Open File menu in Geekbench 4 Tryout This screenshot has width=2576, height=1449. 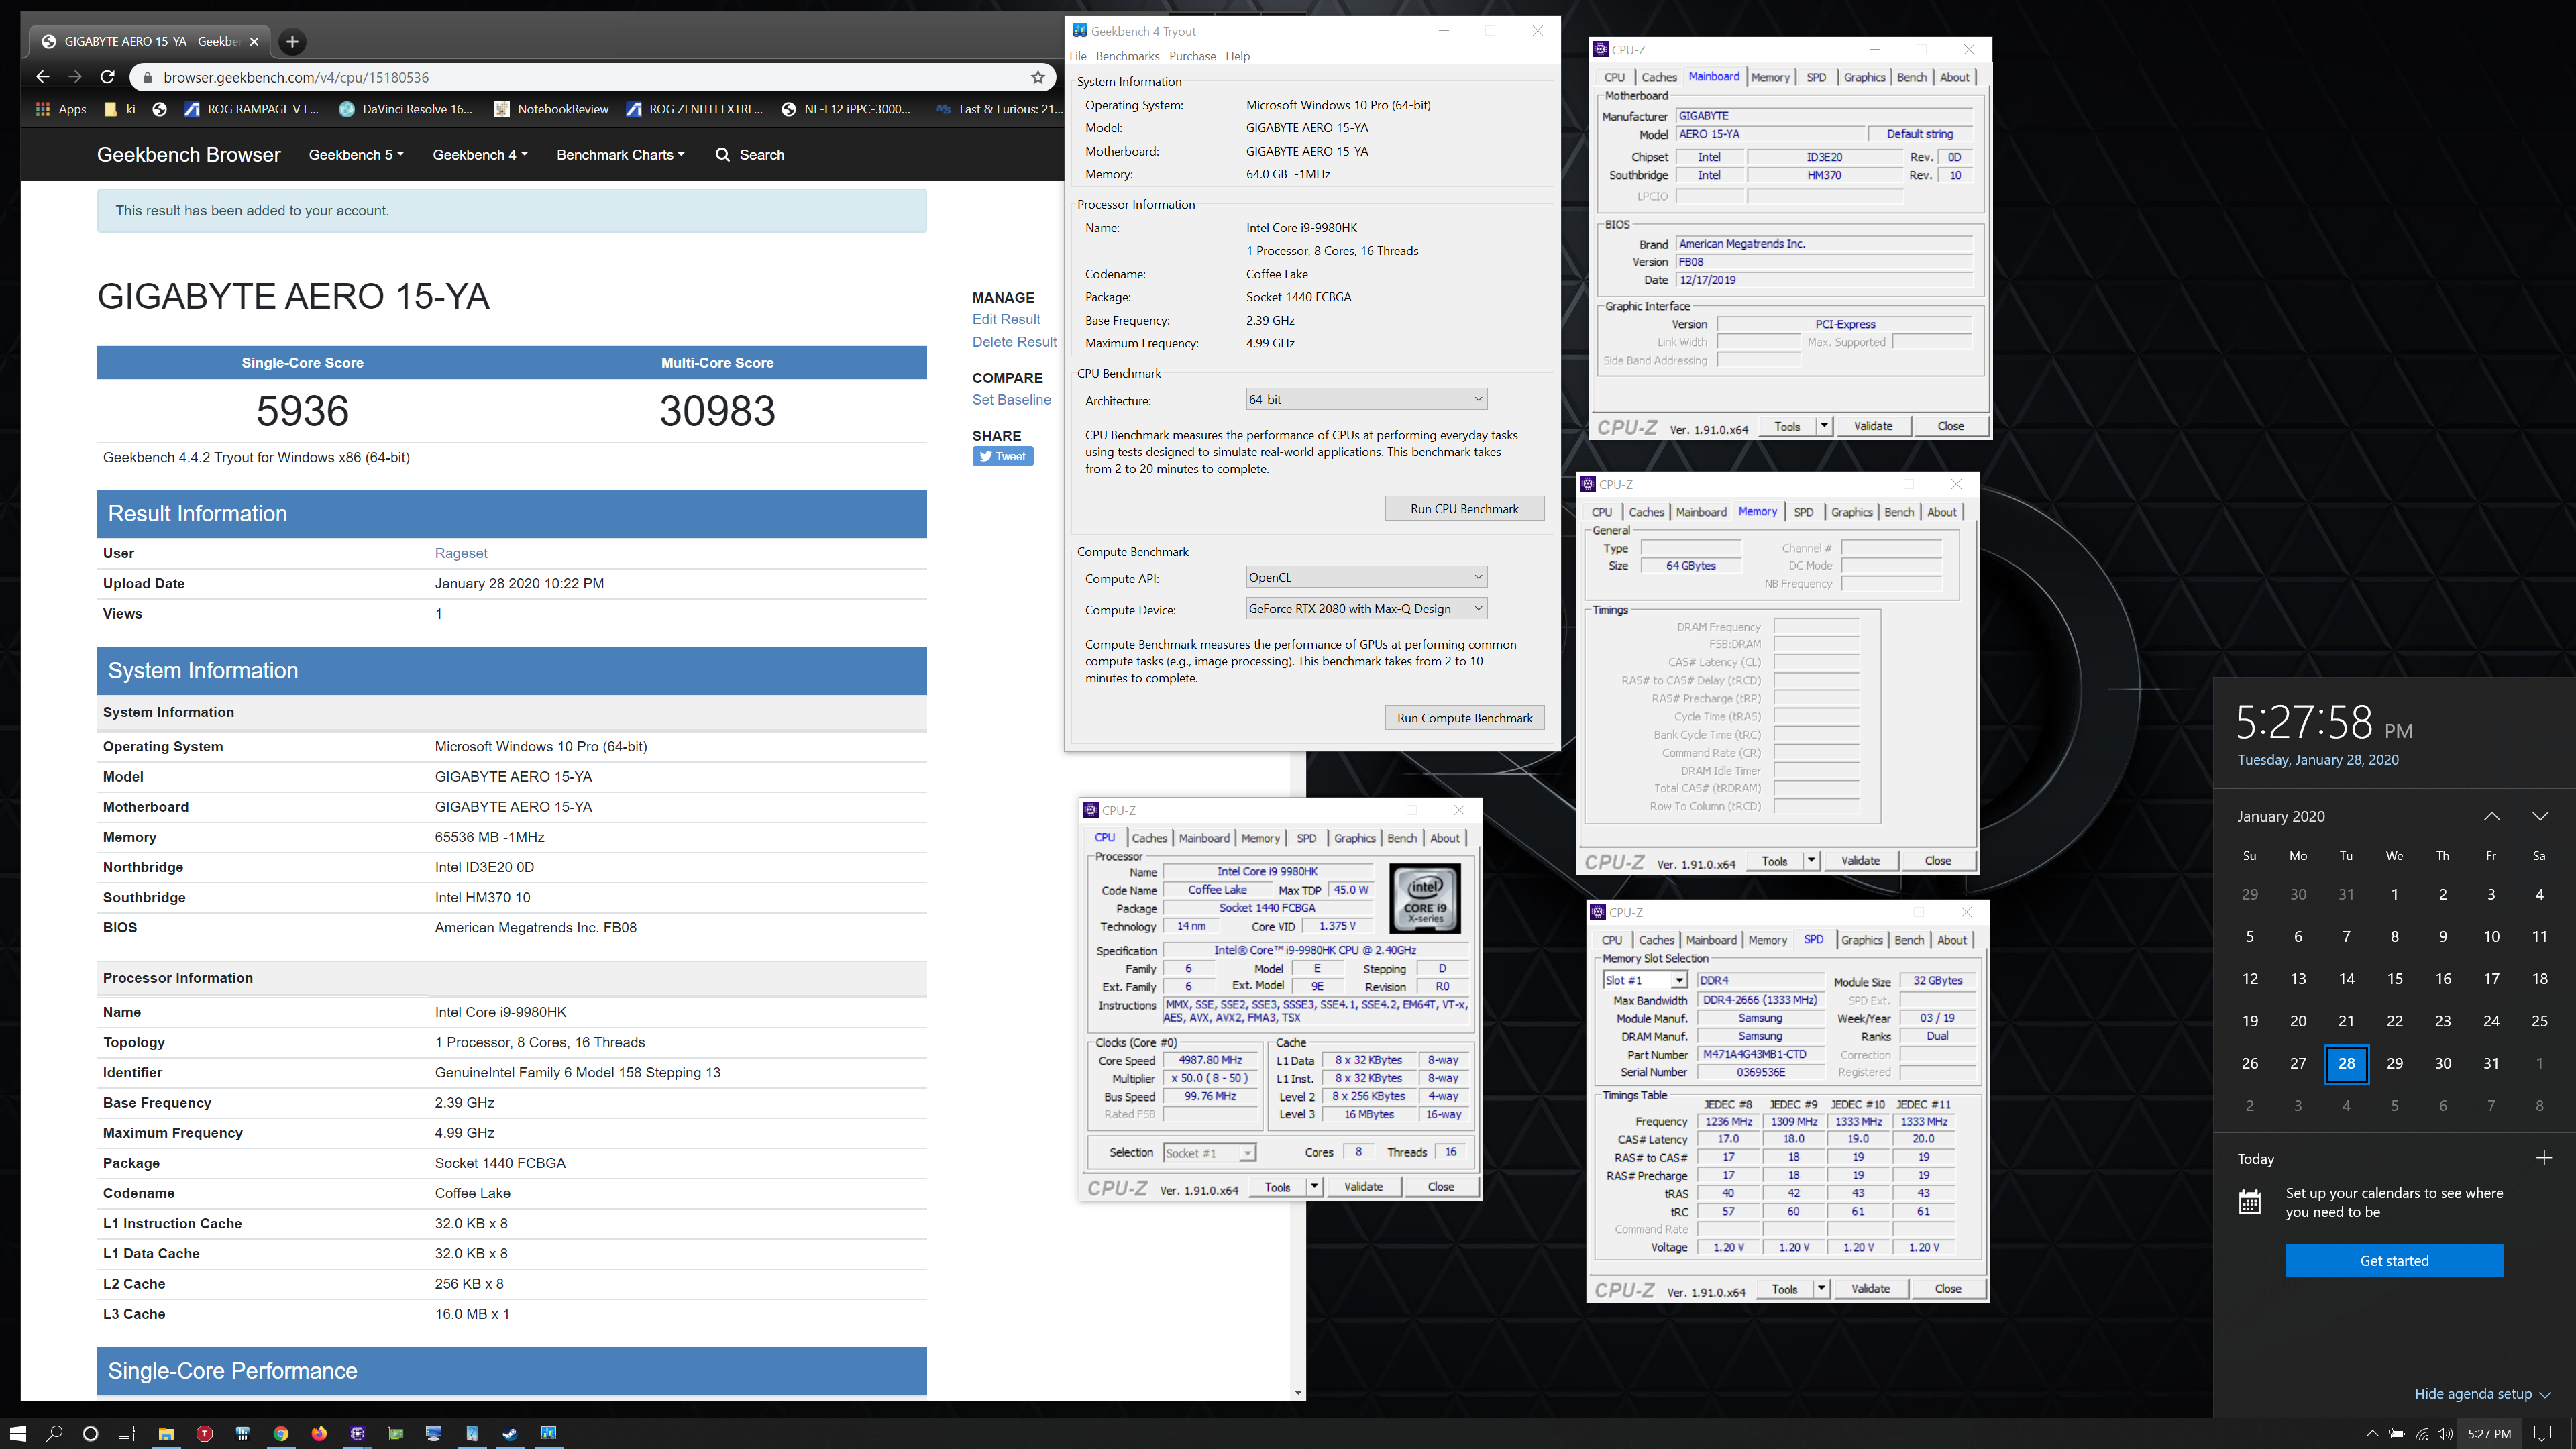tap(1078, 56)
